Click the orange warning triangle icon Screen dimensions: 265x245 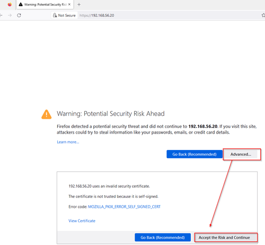click(x=47, y=115)
